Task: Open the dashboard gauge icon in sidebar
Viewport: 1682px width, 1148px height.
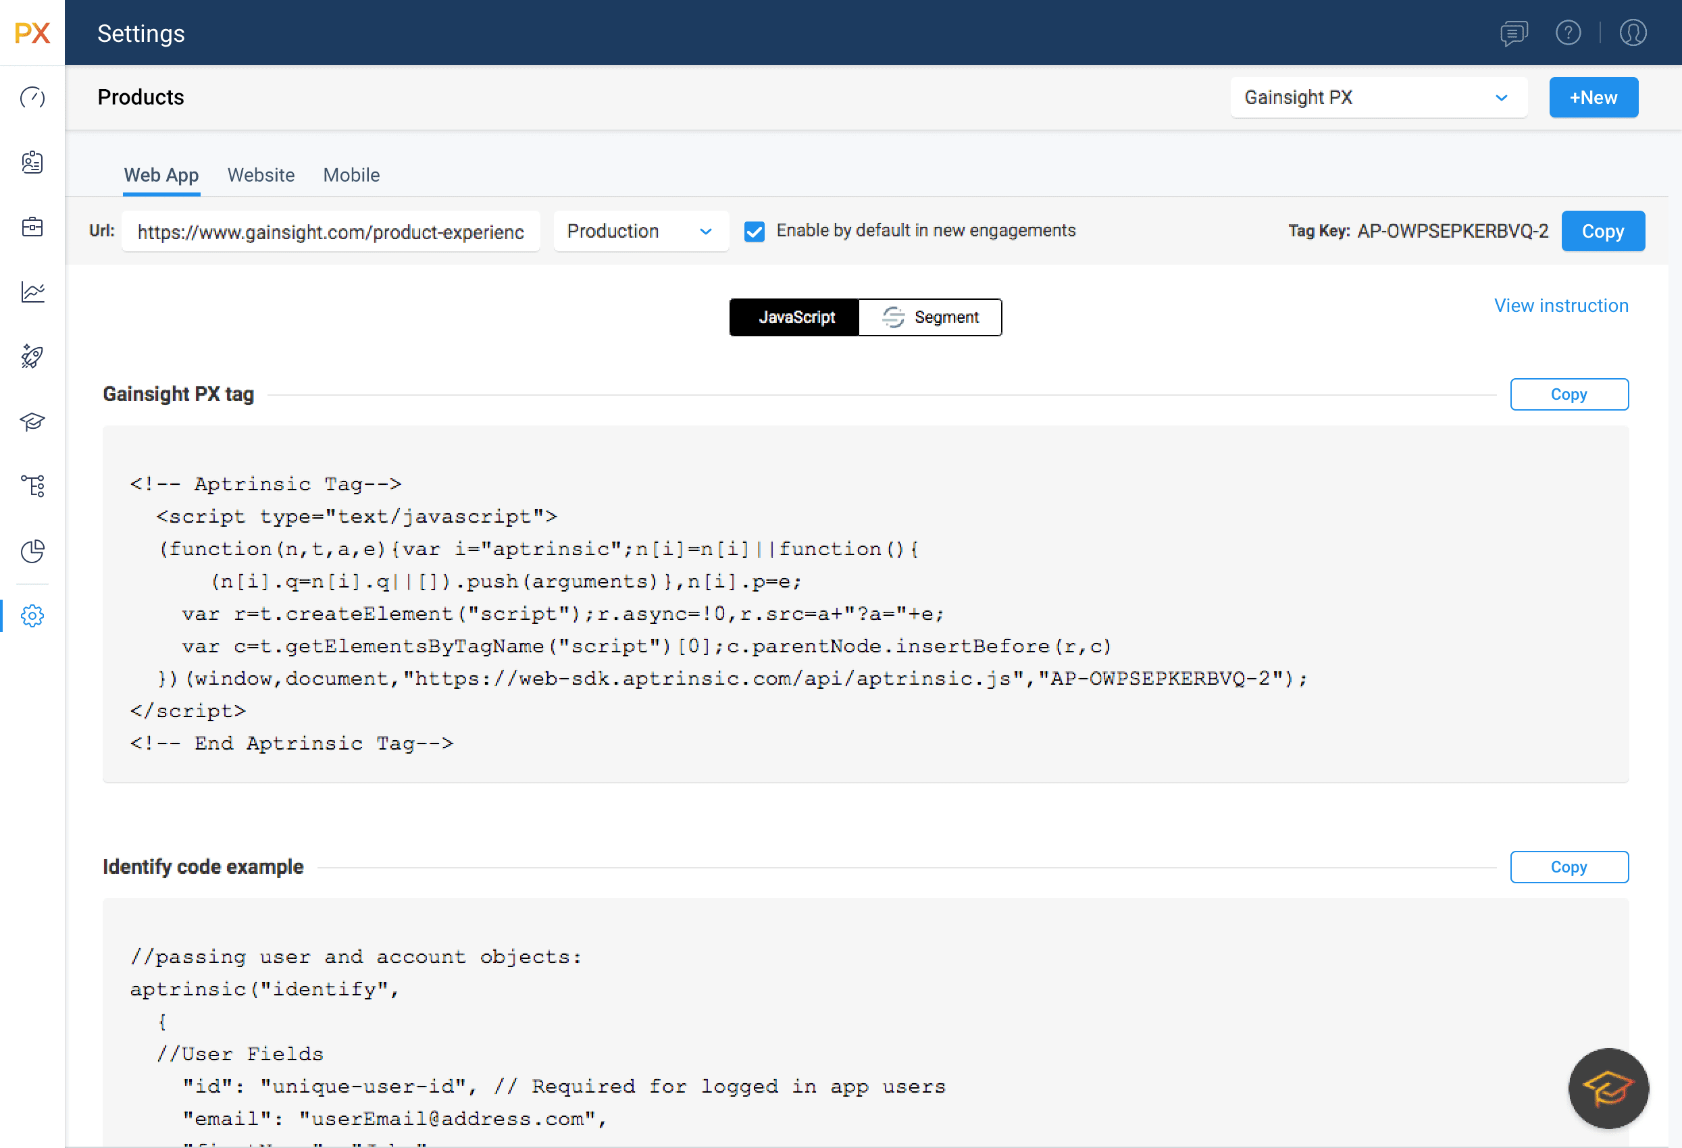Action: (x=32, y=98)
